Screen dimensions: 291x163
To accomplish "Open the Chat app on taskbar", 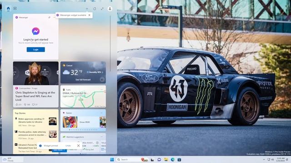I will click(159, 160).
